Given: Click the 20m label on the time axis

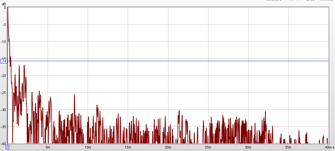Looking at the screenshot, I should pos(168,147).
